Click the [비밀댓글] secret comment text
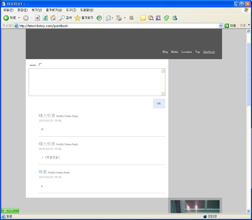252x220 pixels. (x=52, y=157)
